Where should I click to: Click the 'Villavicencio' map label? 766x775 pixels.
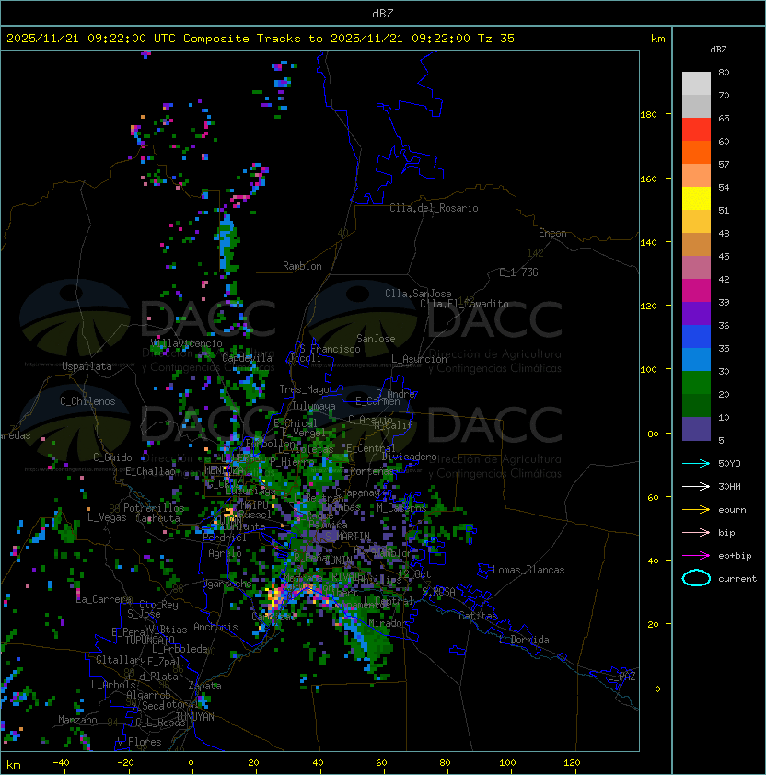click(186, 343)
